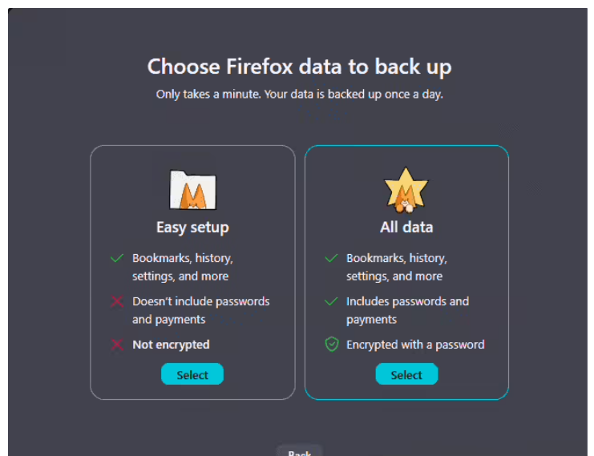
Task: Click green checkmark in Easy setup card
Action: [x=117, y=259]
